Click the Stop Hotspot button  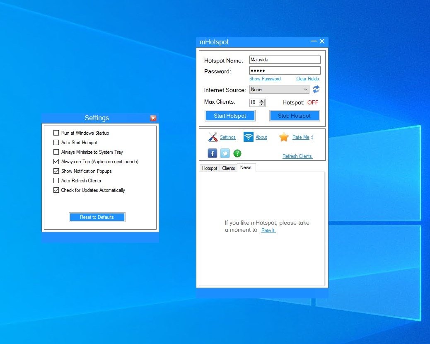click(x=294, y=116)
